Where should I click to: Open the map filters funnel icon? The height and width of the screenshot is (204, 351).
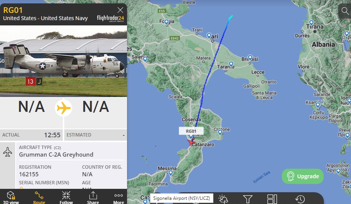[248, 199]
